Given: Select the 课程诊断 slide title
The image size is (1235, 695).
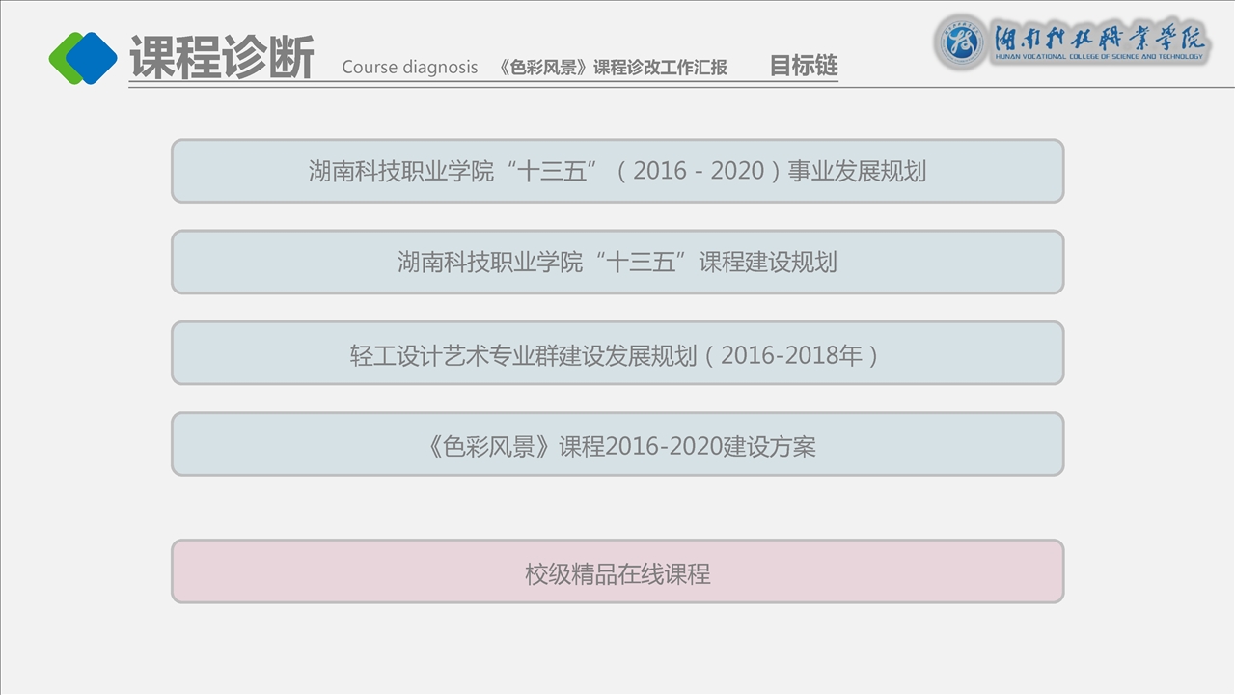Looking at the screenshot, I should 222,59.
